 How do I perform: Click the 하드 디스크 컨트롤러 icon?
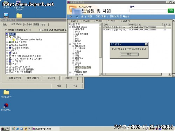pos(10,72)
